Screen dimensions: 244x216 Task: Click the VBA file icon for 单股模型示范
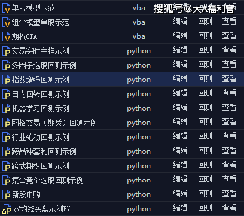[6, 8]
